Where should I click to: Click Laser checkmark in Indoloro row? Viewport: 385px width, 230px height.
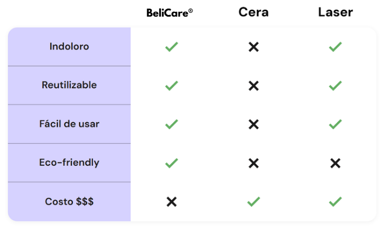[335, 47]
